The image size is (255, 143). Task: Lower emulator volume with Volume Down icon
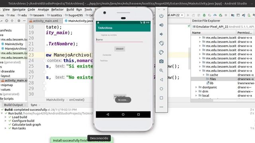click(161, 34)
